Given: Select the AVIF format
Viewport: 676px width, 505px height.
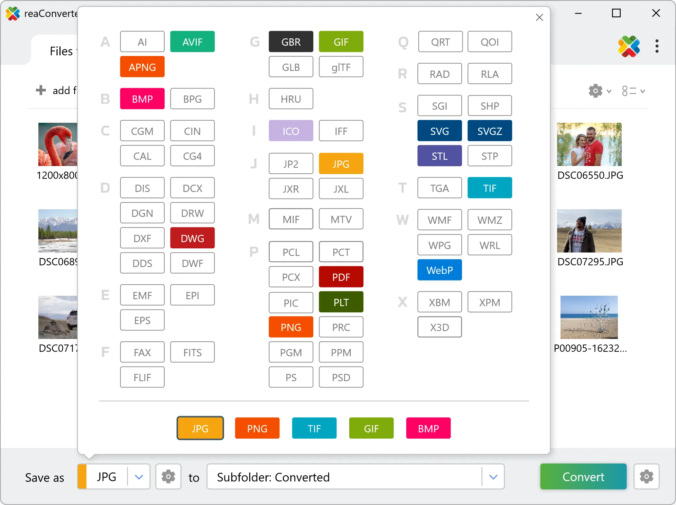Looking at the screenshot, I should [x=192, y=42].
